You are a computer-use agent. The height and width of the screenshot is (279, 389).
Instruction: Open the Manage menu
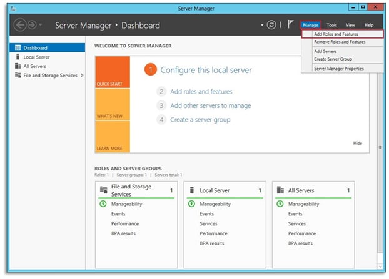point(310,25)
